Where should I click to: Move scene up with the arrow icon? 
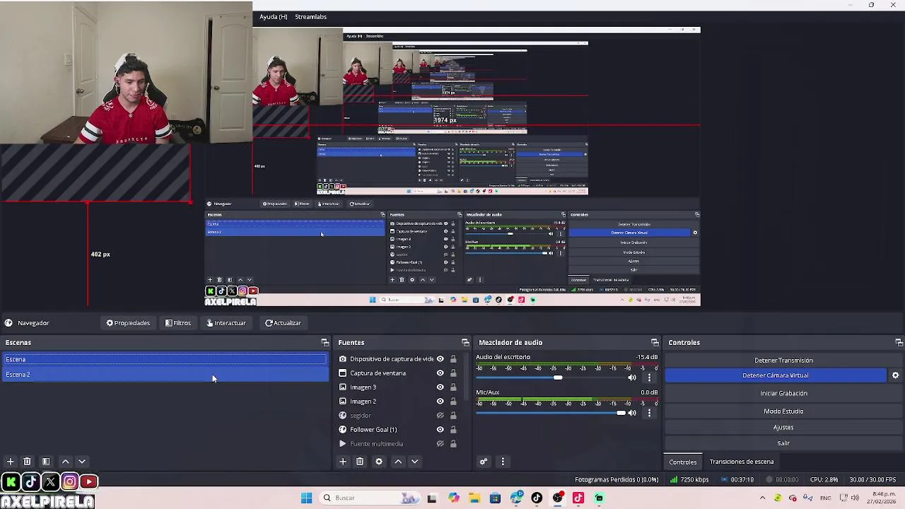click(x=65, y=462)
